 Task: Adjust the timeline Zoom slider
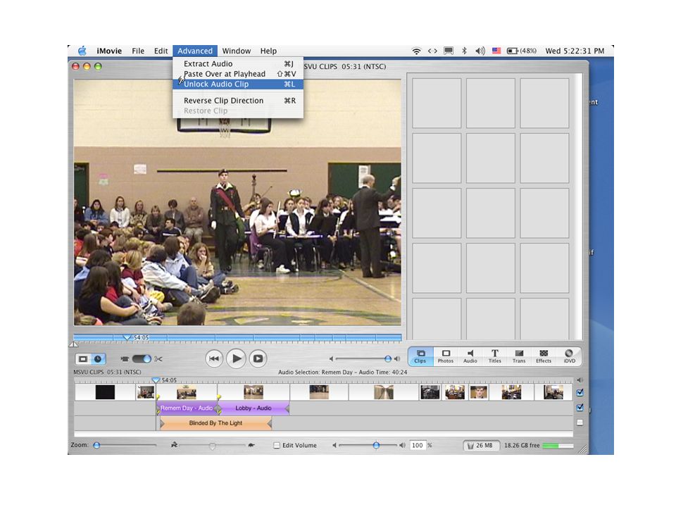pos(96,445)
